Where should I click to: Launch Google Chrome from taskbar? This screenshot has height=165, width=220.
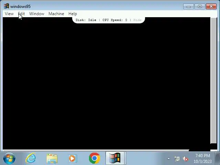(95, 158)
